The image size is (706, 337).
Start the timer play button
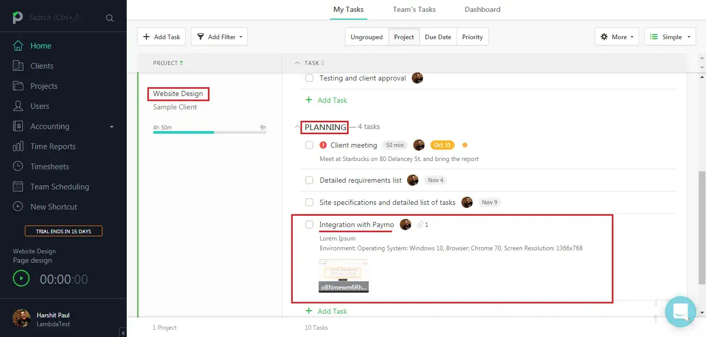tap(21, 279)
